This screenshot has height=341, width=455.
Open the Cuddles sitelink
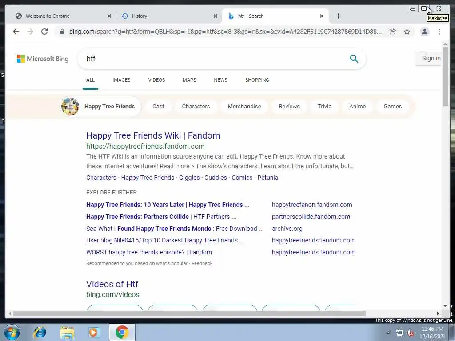coord(216,178)
